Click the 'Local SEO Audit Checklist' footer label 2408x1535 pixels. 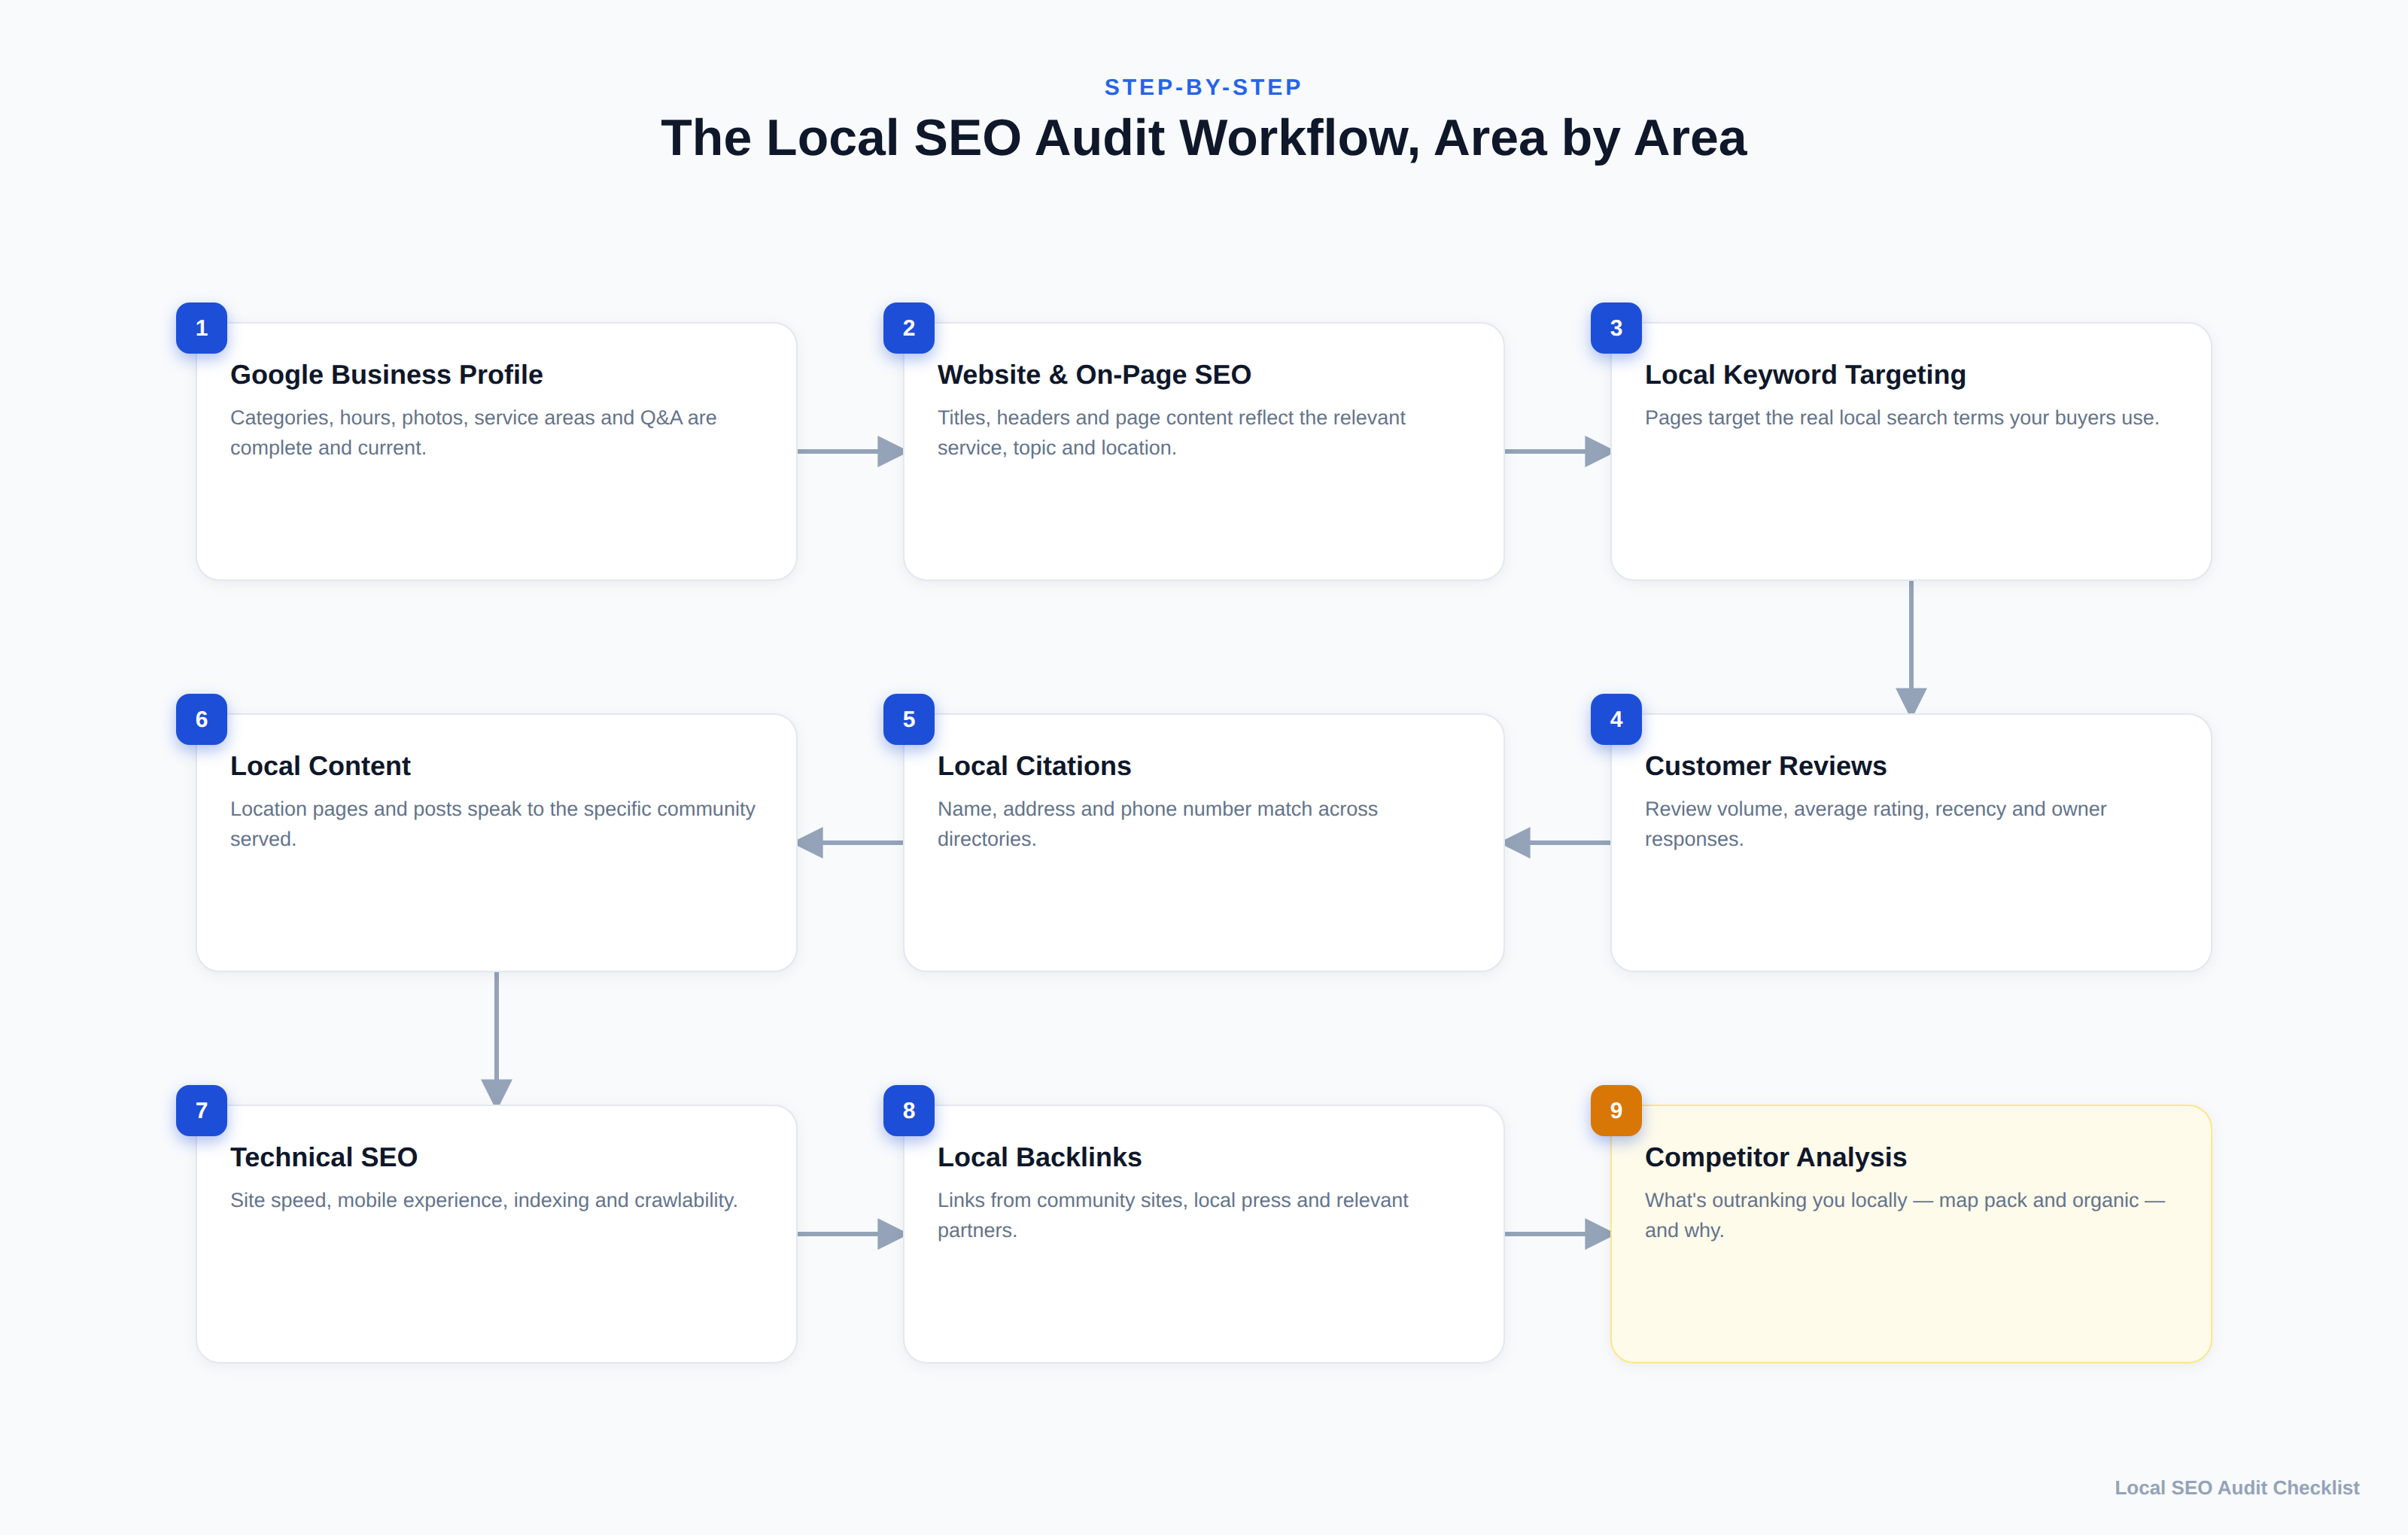pos(2236,1487)
